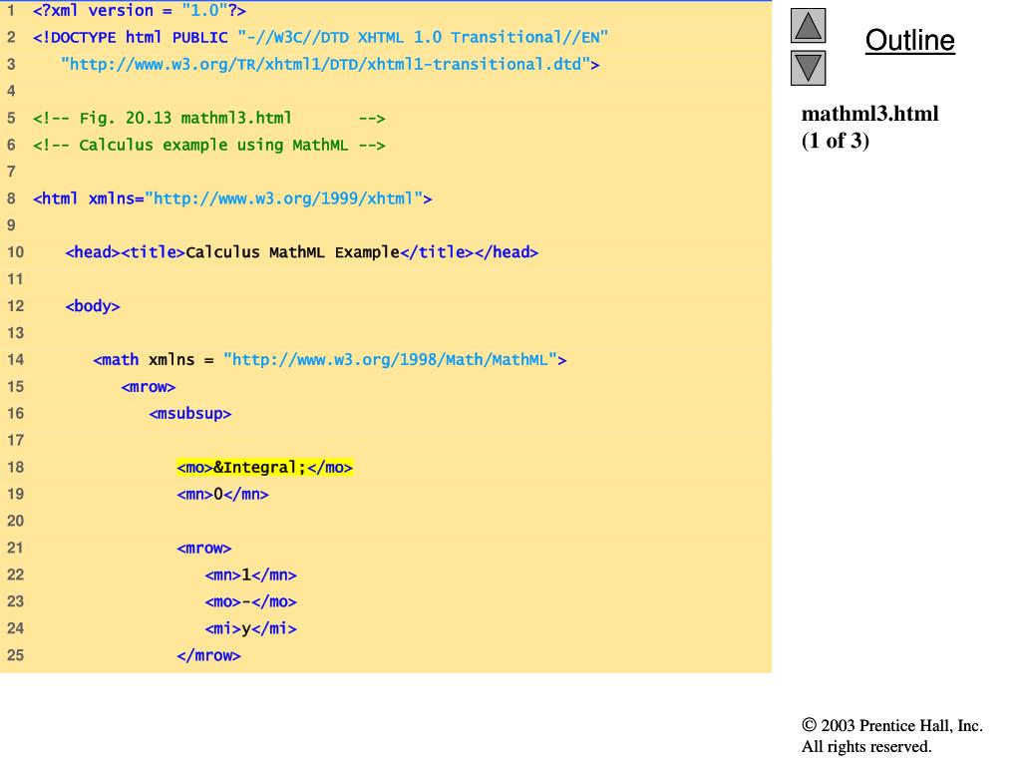Image resolution: width=1021 pixels, height=766 pixels.
Task: Click the opening body tag
Action: click(93, 306)
